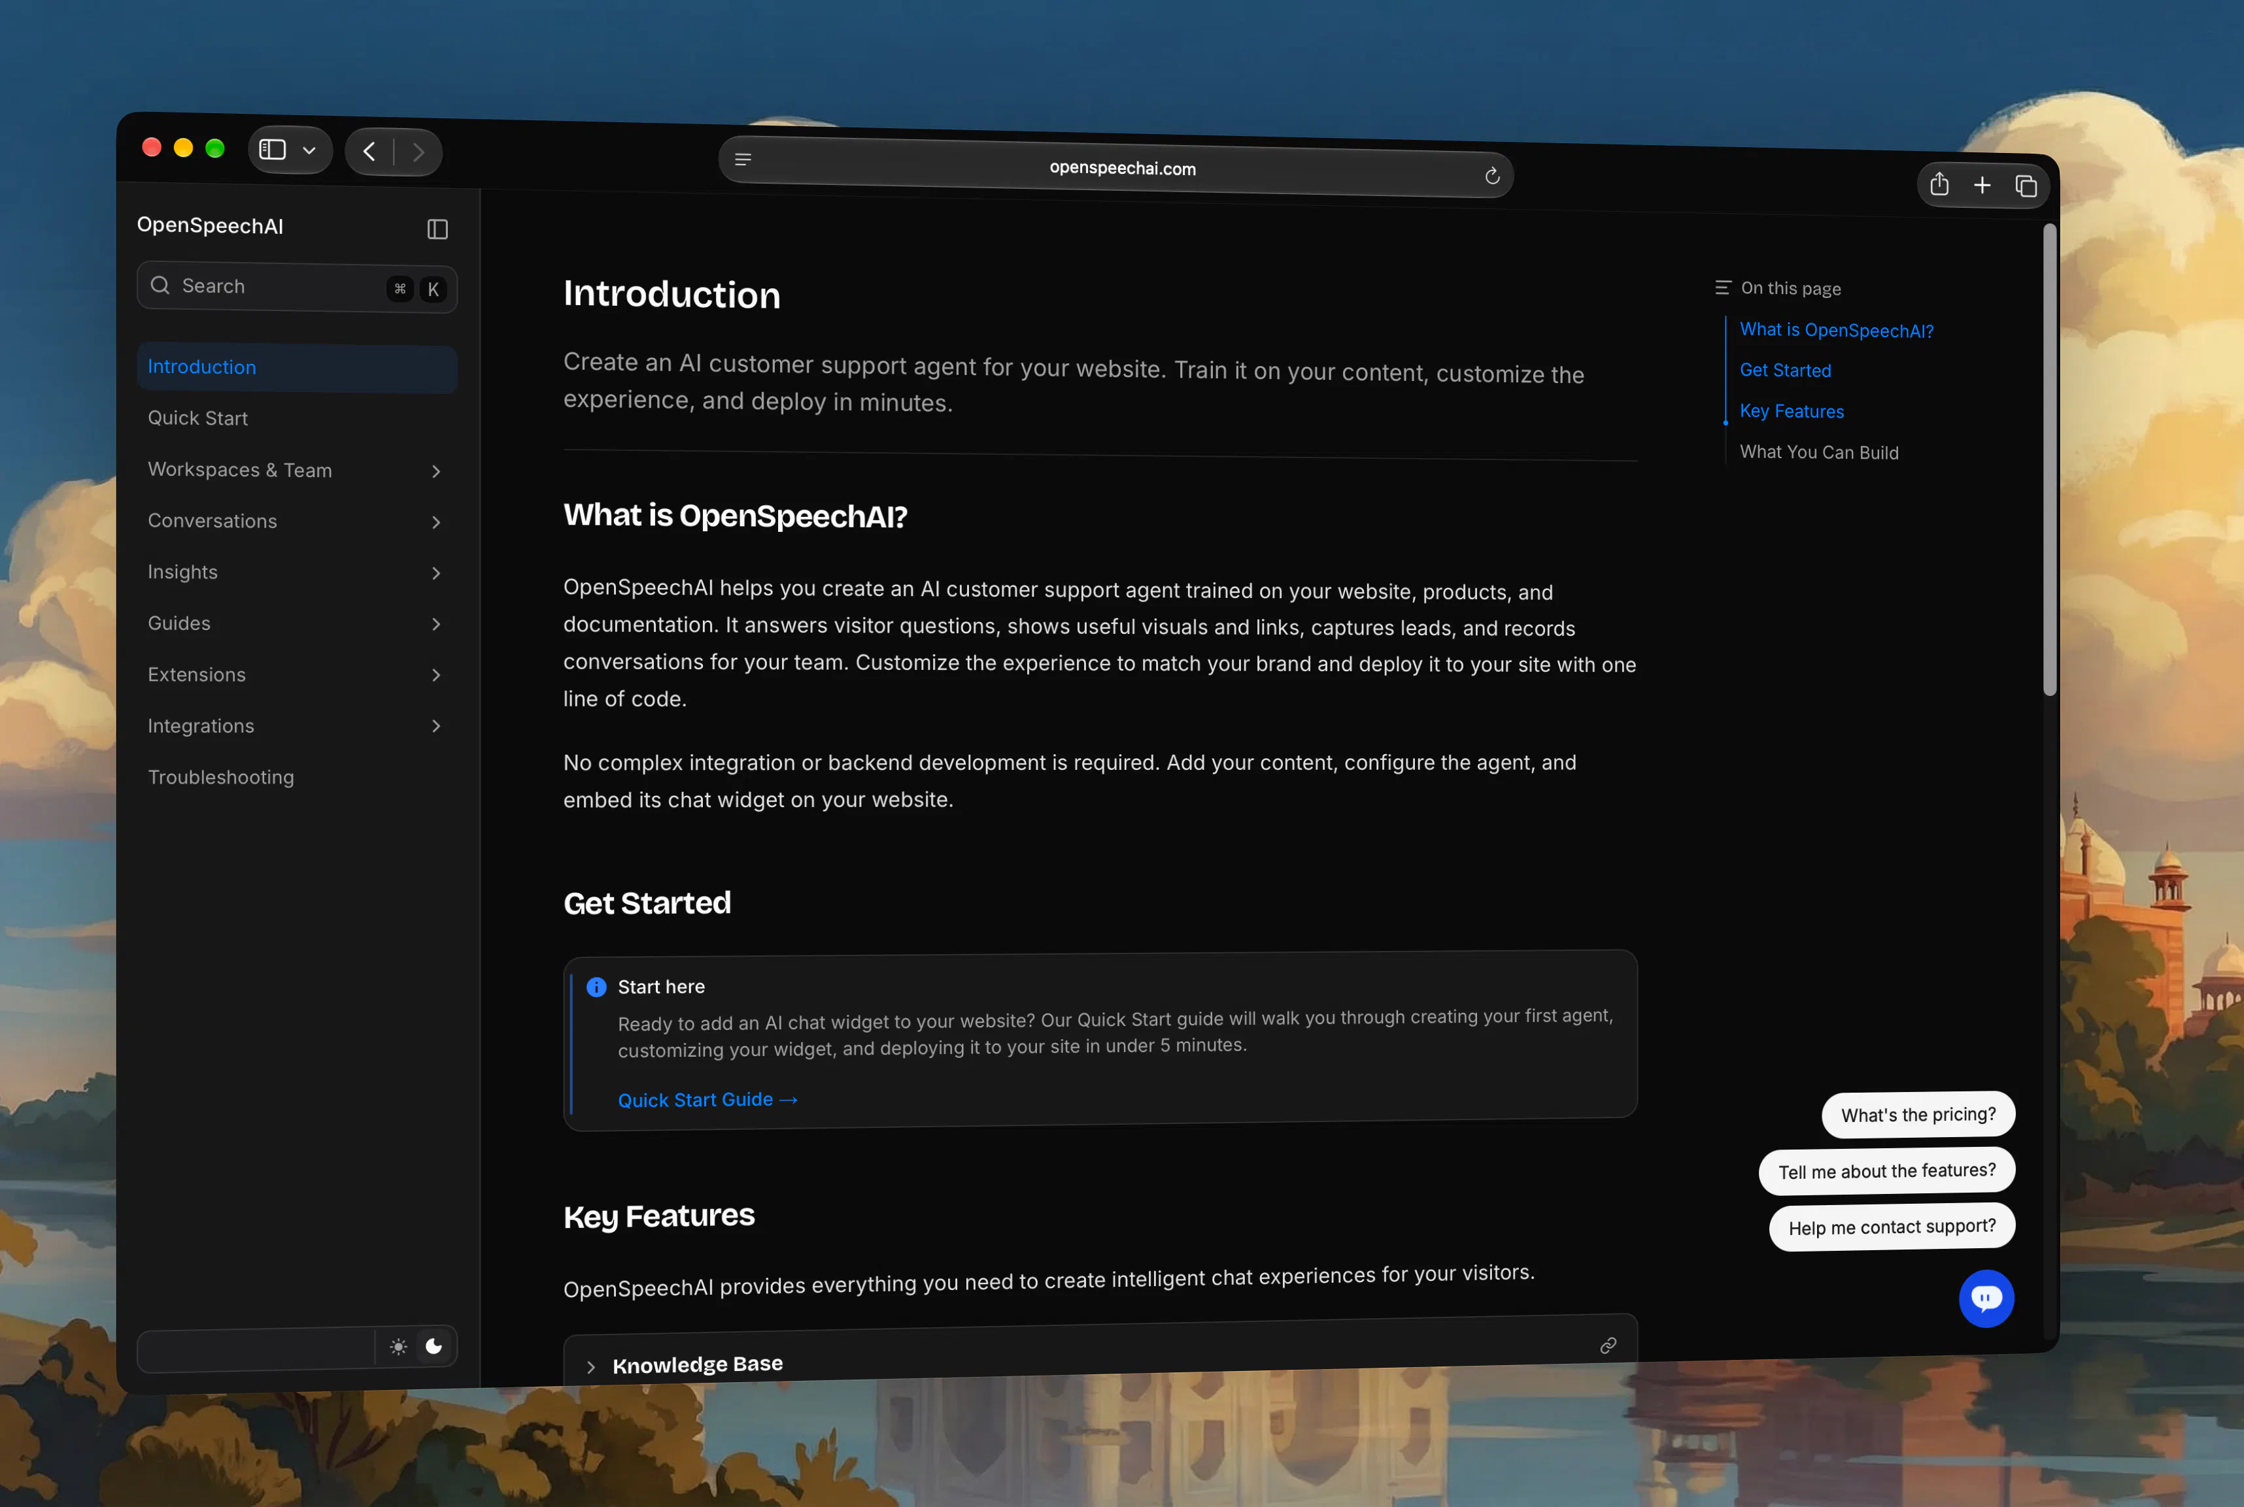
Task: Follow the Quick Start Guide link
Action: [707, 1099]
